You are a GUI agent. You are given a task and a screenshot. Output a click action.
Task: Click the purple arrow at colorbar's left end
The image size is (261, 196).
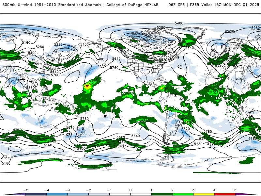point(15,194)
